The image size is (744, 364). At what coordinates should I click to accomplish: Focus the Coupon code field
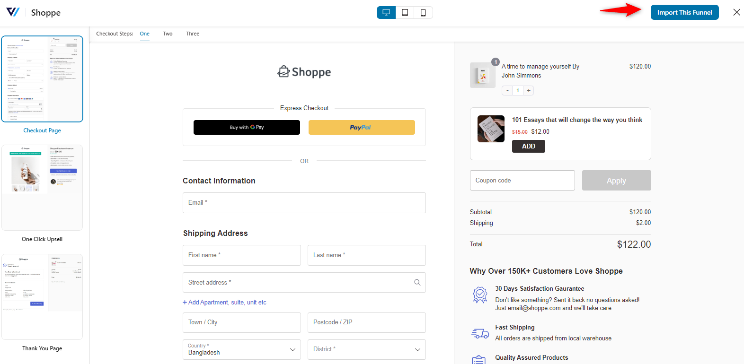point(523,181)
